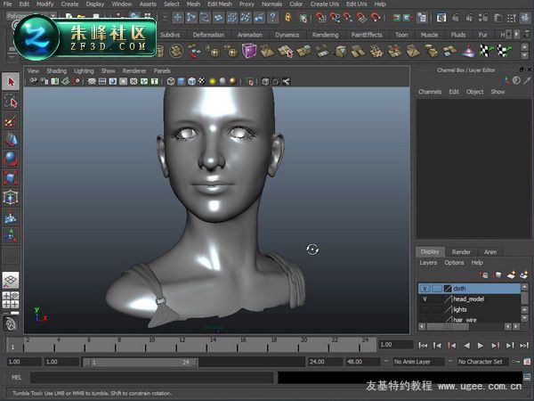Toggle visibility V of head_model layer
The width and height of the screenshot is (534, 401).
(x=425, y=299)
